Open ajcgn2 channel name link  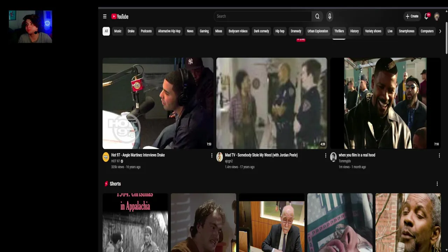tap(229, 161)
